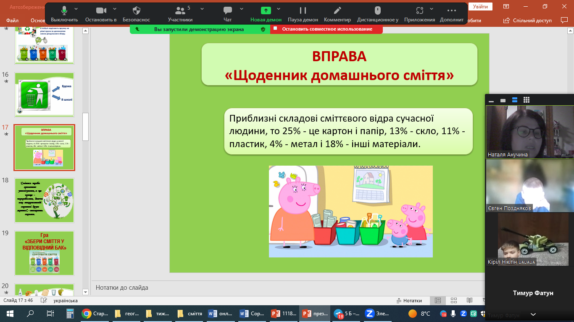Switch Zoom panel to single-video view icon
The width and height of the screenshot is (574, 322).
click(503, 100)
